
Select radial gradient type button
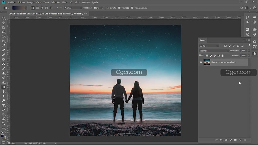point(37,8)
